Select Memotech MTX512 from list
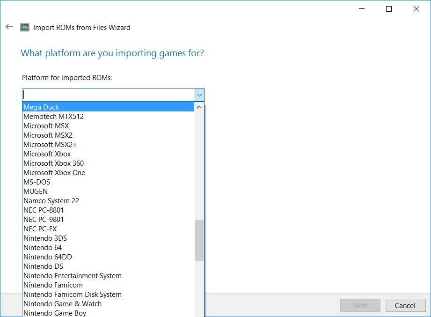Image resolution: width=431 pixels, height=317 pixels. click(x=108, y=116)
